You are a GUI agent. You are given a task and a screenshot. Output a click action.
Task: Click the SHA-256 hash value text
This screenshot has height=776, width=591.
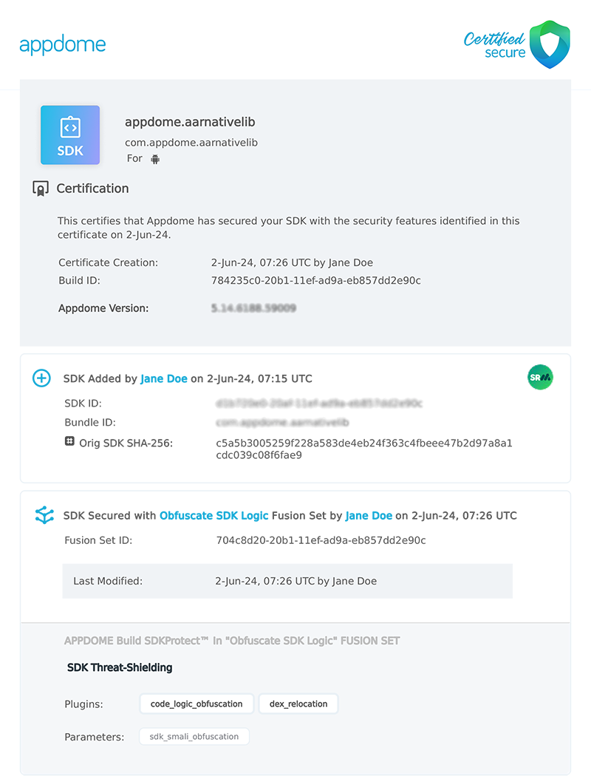point(363,449)
